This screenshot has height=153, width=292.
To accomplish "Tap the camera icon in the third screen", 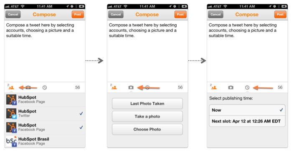I will coord(231,87).
